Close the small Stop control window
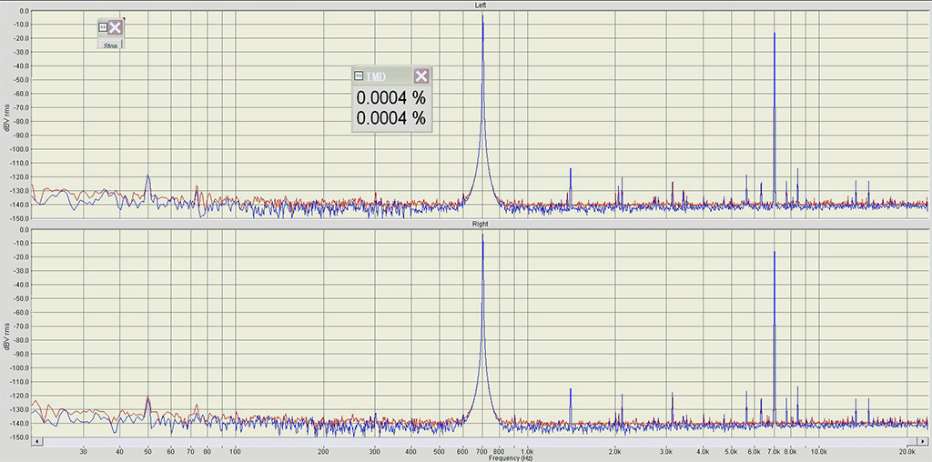 [116, 28]
